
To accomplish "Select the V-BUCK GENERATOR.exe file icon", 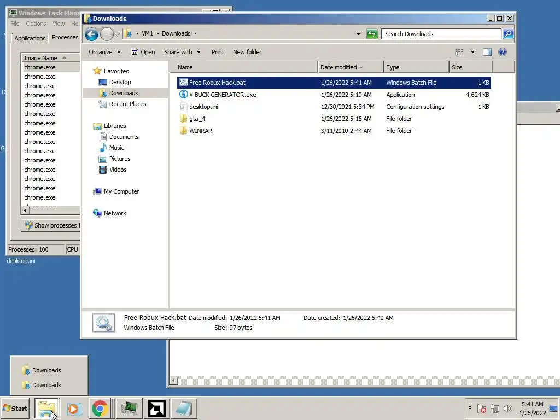I will tap(183, 95).
